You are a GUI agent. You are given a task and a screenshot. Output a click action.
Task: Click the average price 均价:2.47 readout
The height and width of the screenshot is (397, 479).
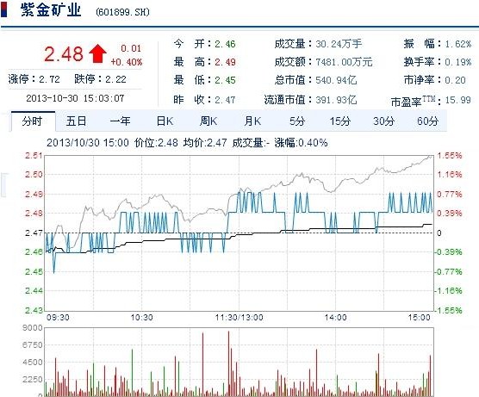(x=205, y=143)
